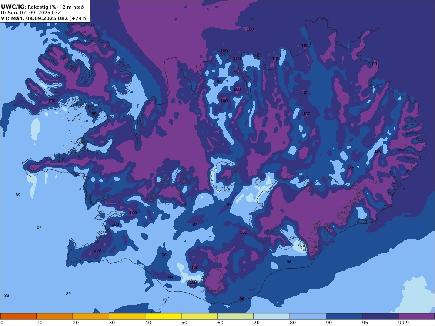The height and width of the screenshot is (326, 435).
Task: Select the bright yellow 40–50 legend swatch
Action: point(163,316)
